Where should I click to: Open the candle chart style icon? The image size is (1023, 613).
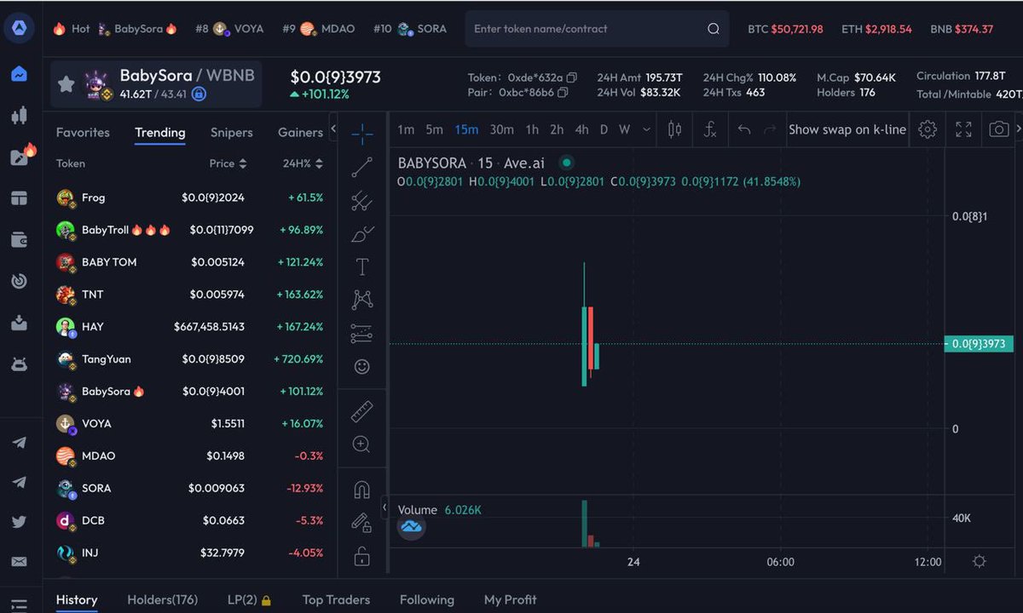[x=674, y=129]
